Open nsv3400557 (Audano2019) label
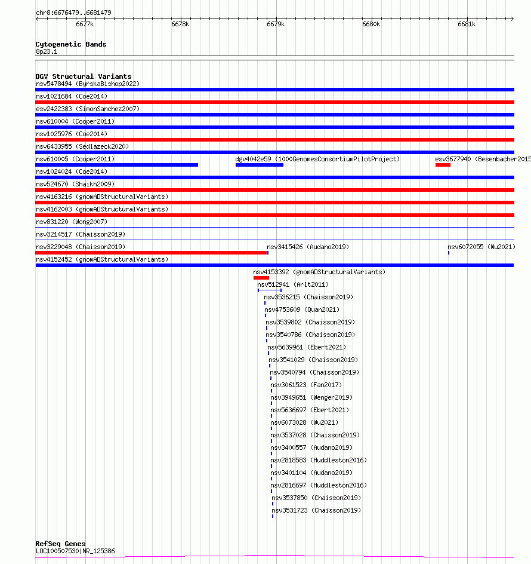 pyautogui.click(x=312, y=448)
